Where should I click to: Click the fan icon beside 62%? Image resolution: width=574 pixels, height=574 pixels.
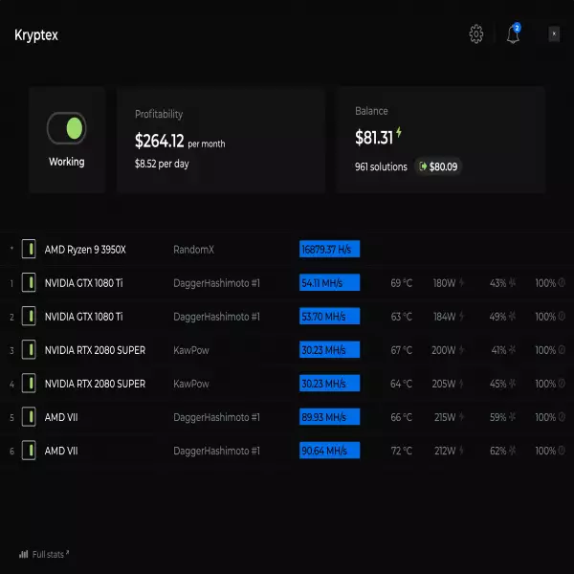tap(512, 451)
